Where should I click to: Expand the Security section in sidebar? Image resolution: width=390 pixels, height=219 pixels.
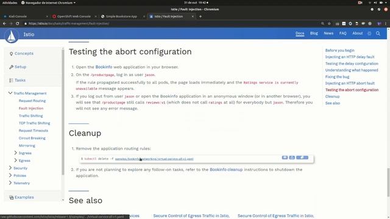pos(10,168)
